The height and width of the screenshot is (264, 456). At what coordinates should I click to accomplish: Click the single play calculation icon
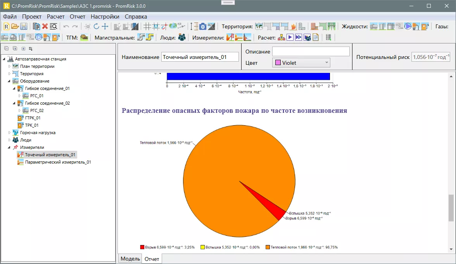[290, 38]
